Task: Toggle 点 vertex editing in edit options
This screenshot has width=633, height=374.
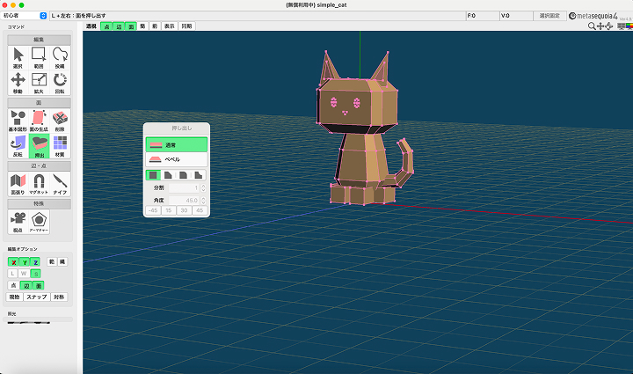Action: click(x=13, y=285)
